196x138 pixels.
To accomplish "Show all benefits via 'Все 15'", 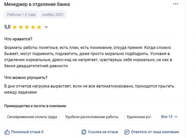I will [167, 117].
